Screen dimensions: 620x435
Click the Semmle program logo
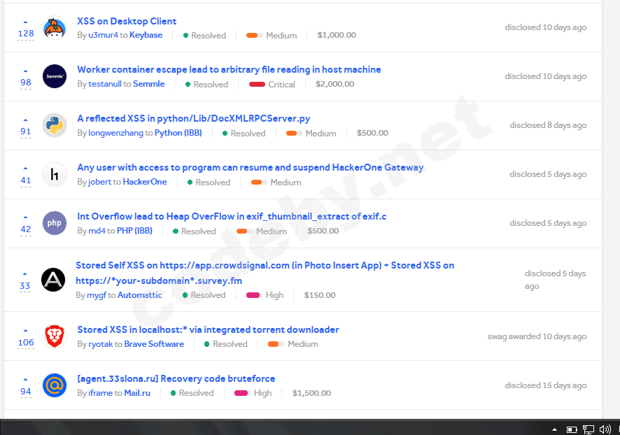[55, 76]
